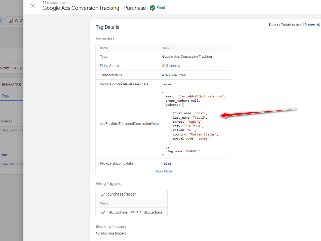Click the X icon to close Tag Details
Screen dimensions: 321x241
pos(33,6)
